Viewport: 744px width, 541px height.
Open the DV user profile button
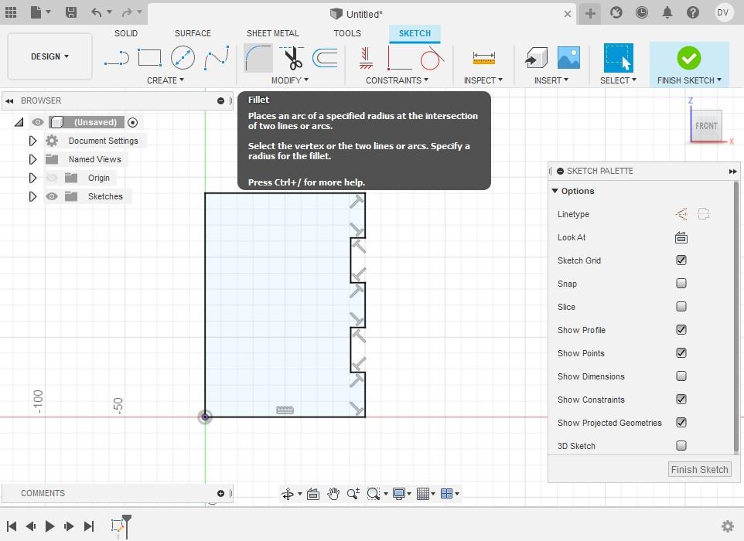click(722, 12)
